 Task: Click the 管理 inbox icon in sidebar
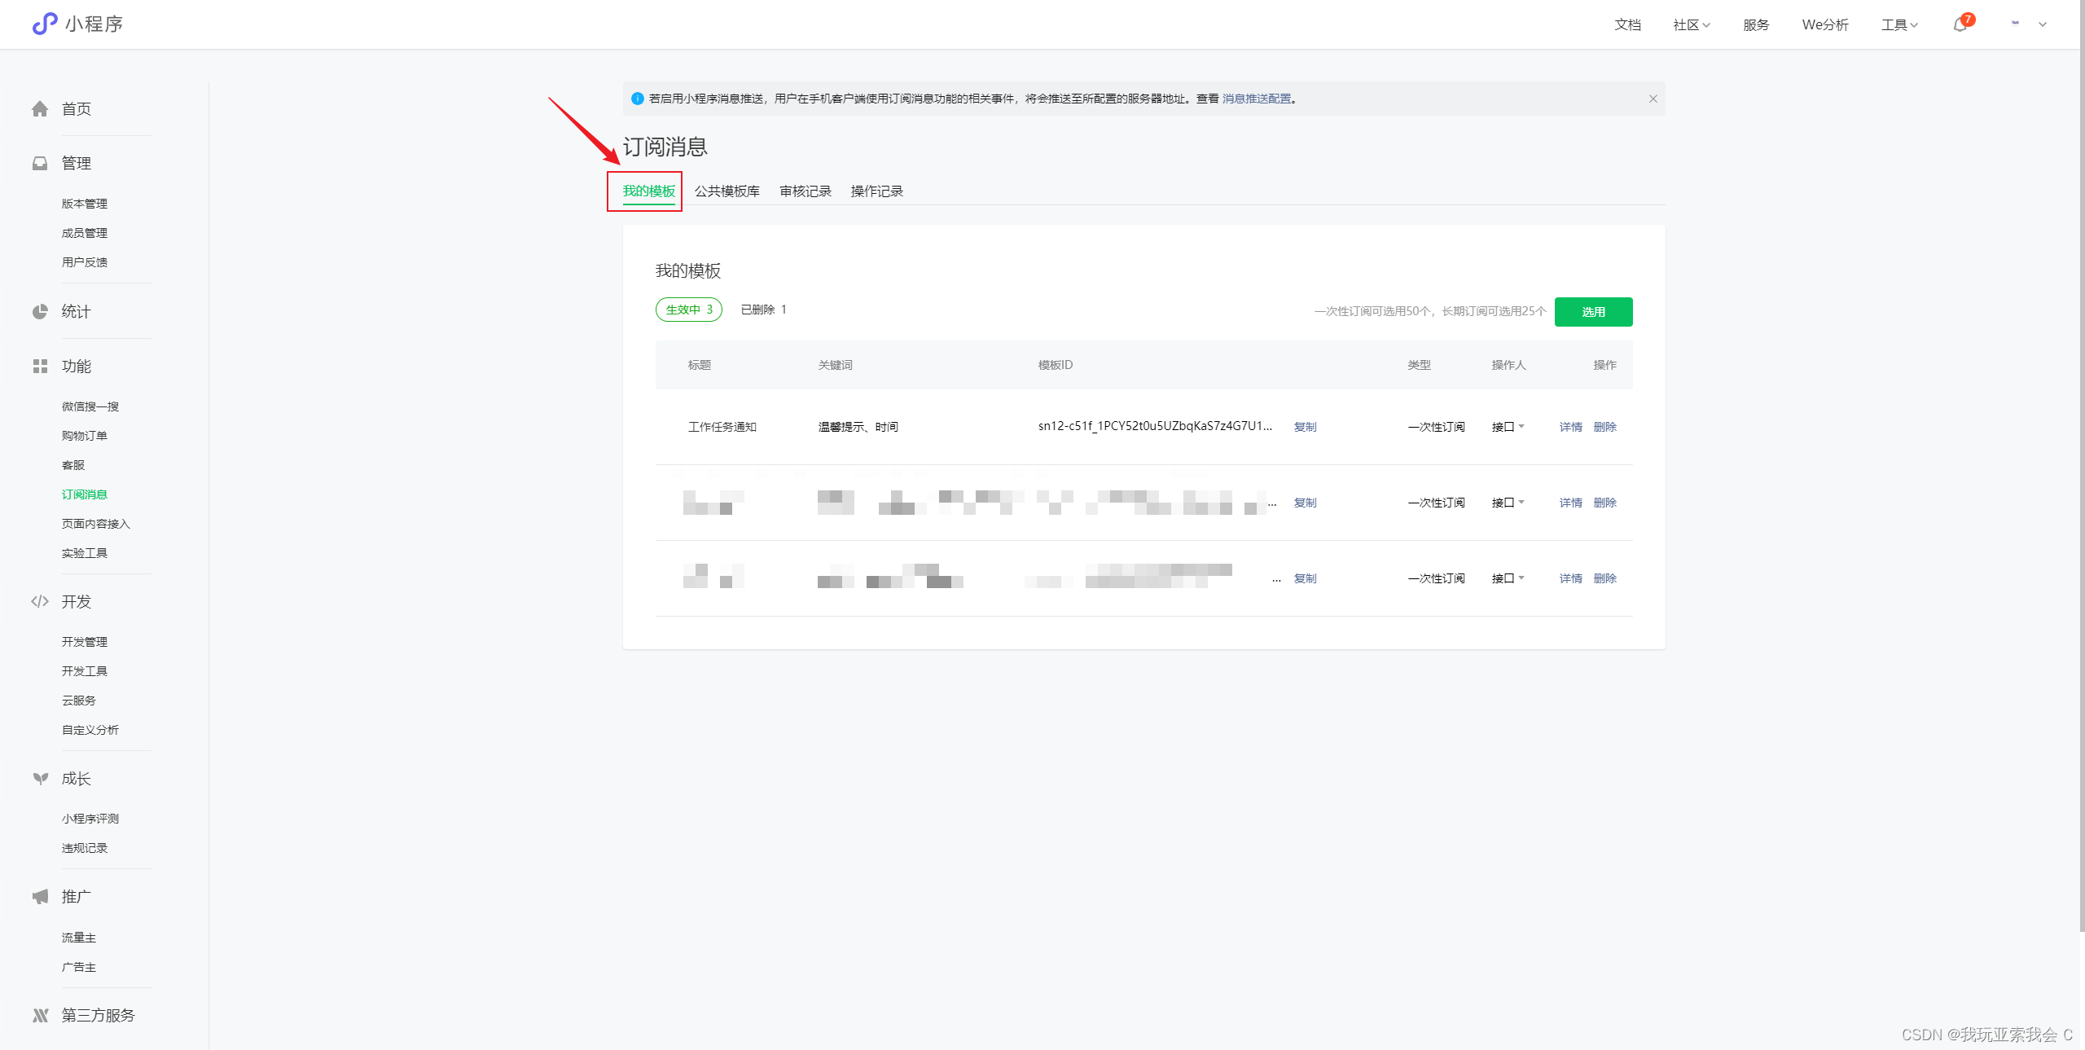(x=40, y=164)
